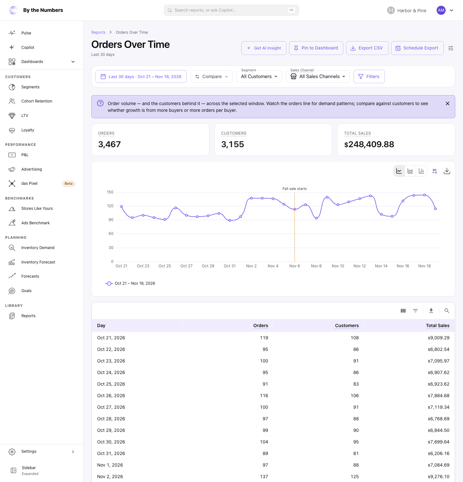The image size is (463, 482).
Task: Open Ads Benchmark
Action: [x=42, y=223]
